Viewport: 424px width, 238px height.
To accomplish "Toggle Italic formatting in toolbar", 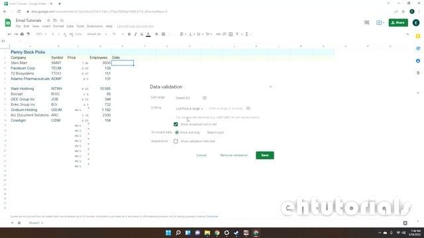I will [x=135, y=34].
